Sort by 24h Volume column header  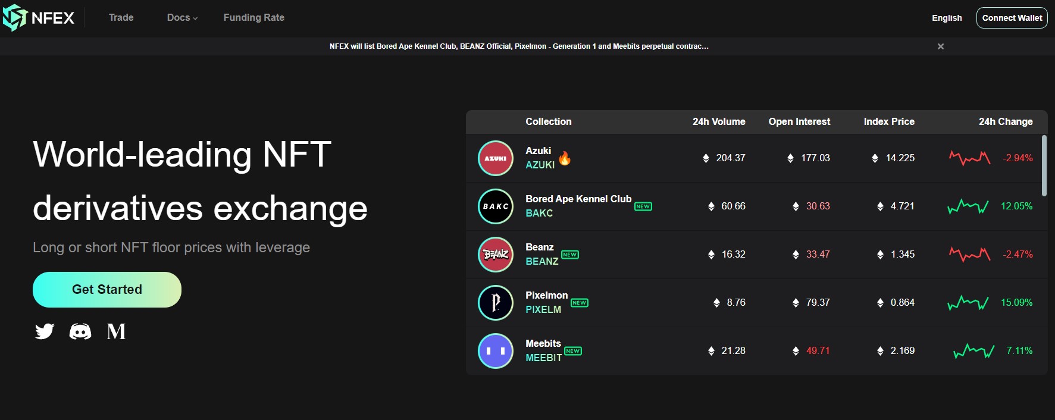719,121
